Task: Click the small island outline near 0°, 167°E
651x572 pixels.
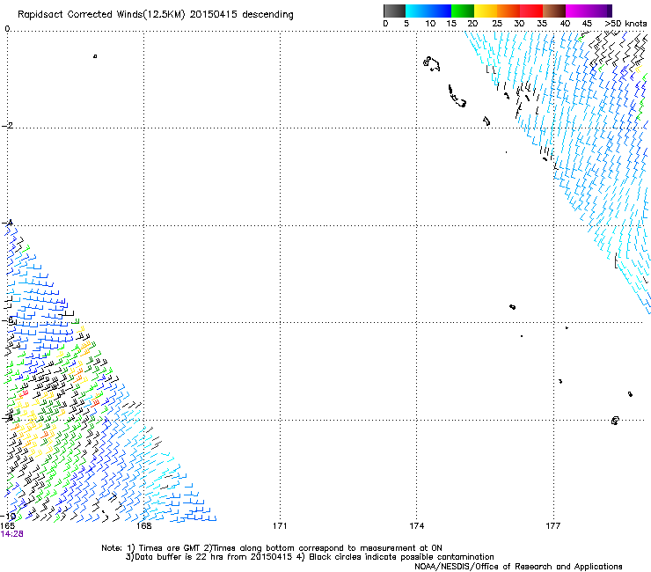Action: [95, 56]
